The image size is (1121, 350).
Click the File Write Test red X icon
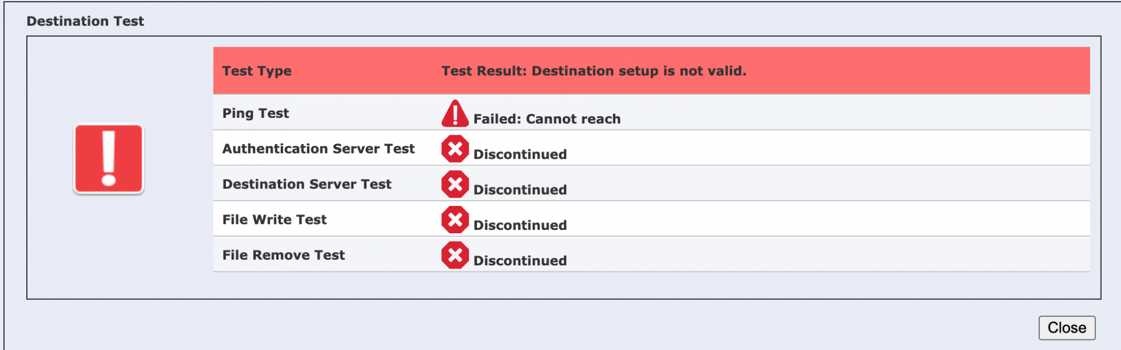point(455,220)
